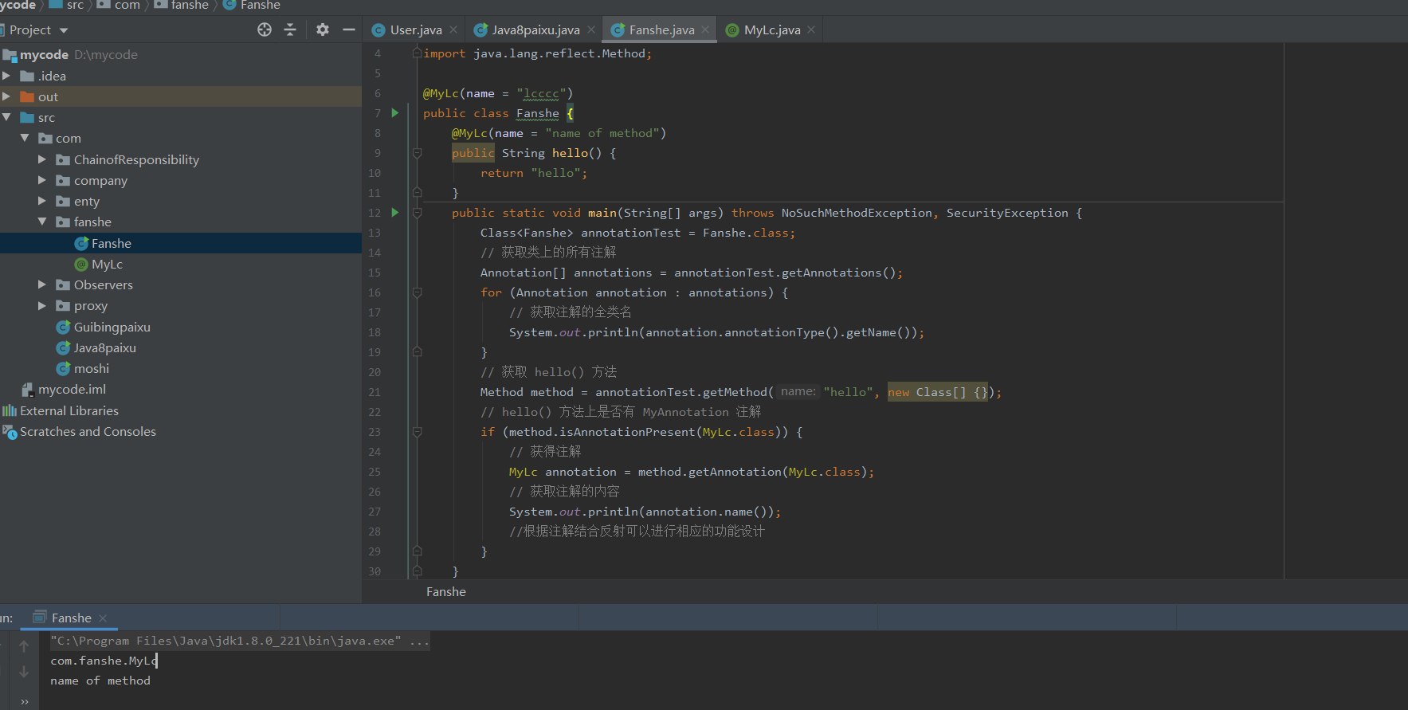This screenshot has height=710, width=1408.
Task: Click fold marker on hello() method
Action: [417, 153]
